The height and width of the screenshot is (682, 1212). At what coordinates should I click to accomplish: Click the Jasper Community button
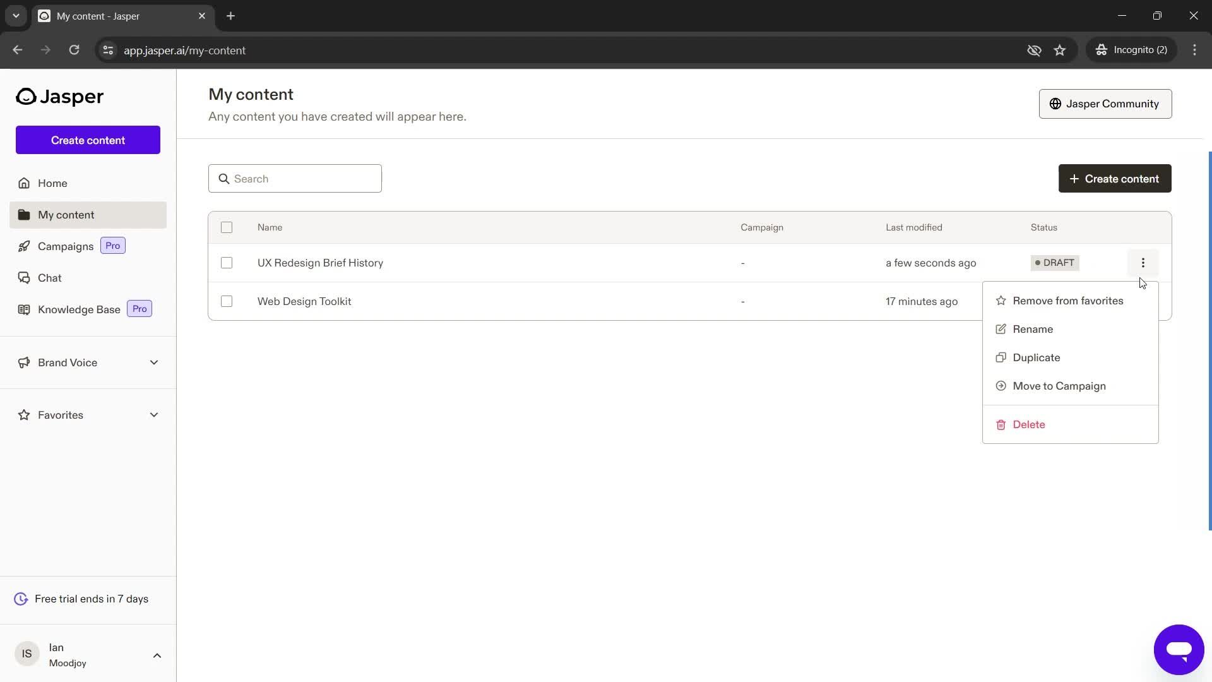click(x=1105, y=104)
